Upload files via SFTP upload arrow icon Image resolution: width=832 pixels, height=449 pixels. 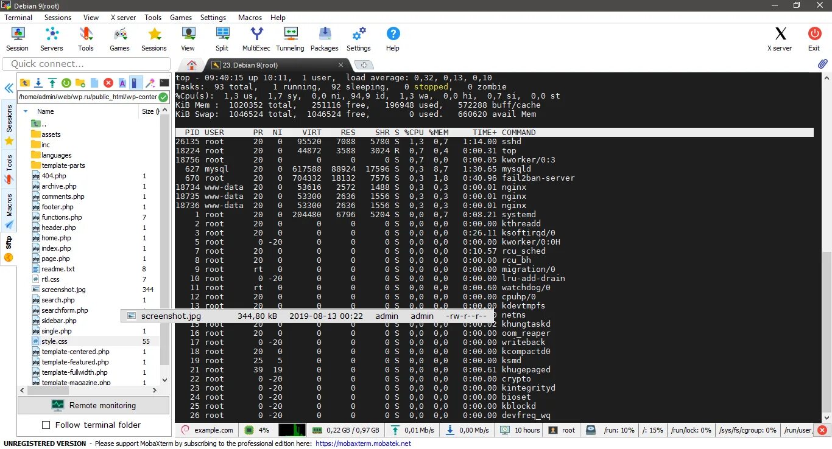[x=52, y=83]
